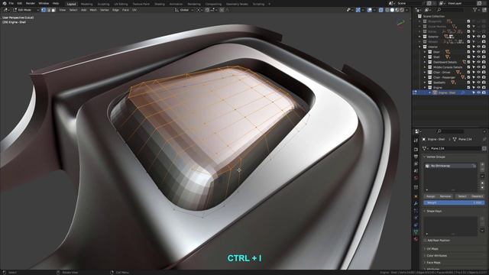This screenshot has width=489, height=275.
Task: Click the Deselect vertex group button
Action: point(477,196)
